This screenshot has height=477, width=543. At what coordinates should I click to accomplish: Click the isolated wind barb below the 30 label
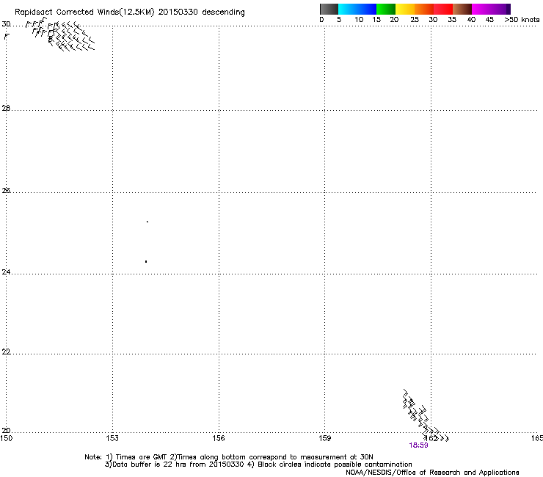(x=7, y=37)
